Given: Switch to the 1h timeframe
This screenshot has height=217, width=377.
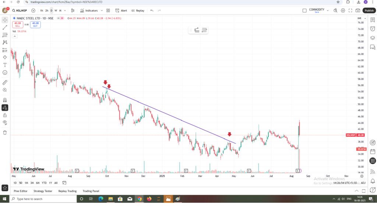Looking at the screenshot, I should click(x=42, y=11).
